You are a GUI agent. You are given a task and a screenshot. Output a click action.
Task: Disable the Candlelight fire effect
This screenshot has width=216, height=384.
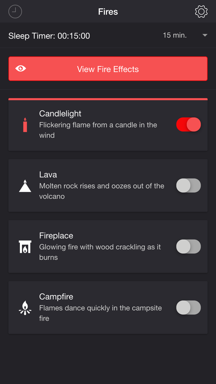point(188,124)
